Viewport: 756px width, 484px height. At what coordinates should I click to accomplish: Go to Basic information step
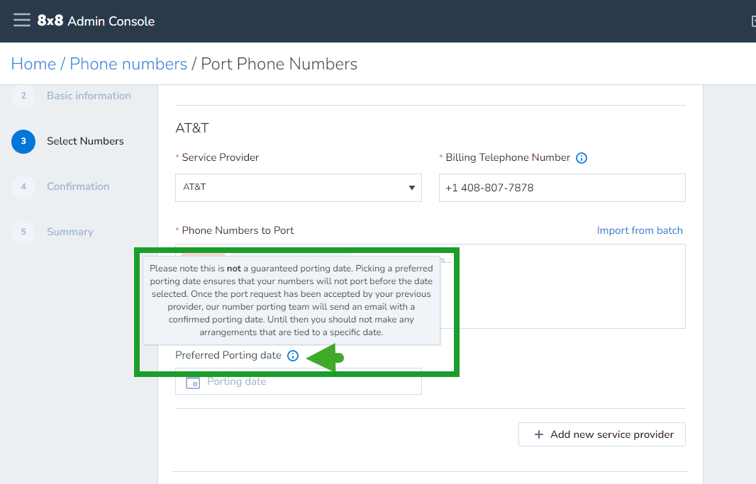coord(89,96)
